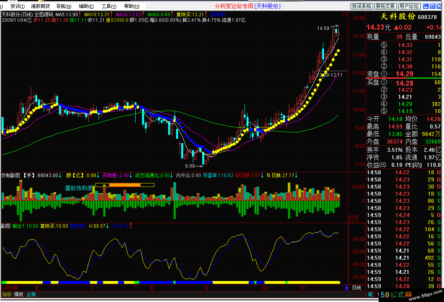Click the X10 volume scale button

pyautogui.click(x=353, y=218)
